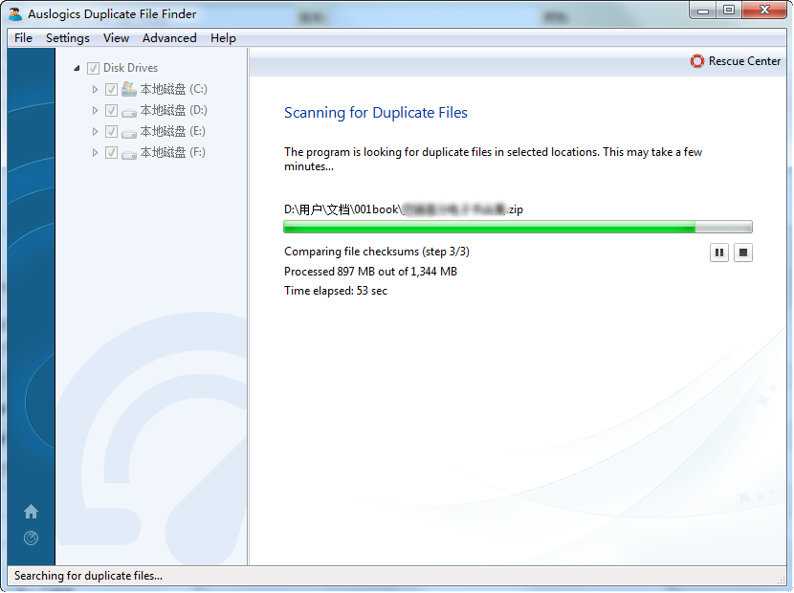Expand the D: drive folder tree

click(x=95, y=111)
